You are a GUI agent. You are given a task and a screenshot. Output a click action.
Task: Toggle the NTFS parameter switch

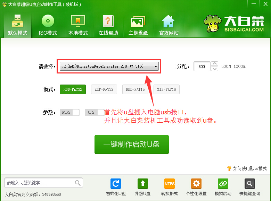[x=69, y=112]
